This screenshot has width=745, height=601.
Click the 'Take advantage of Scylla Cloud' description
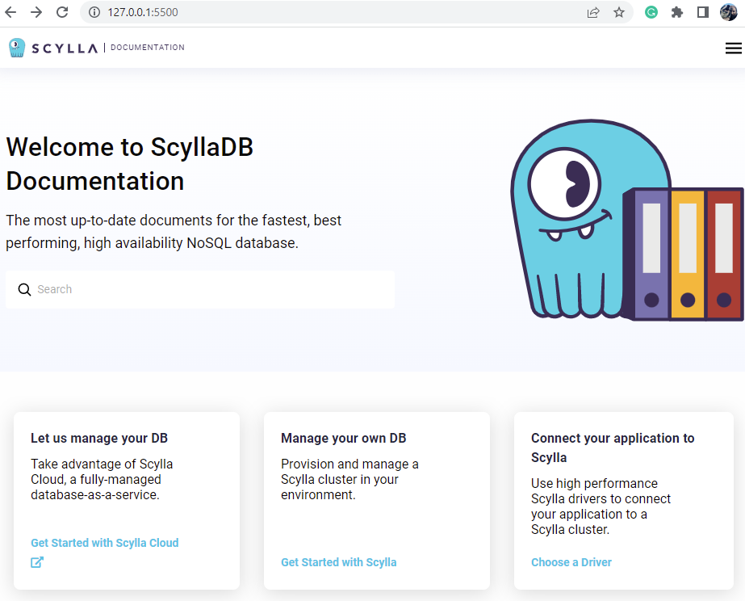[x=102, y=479]
